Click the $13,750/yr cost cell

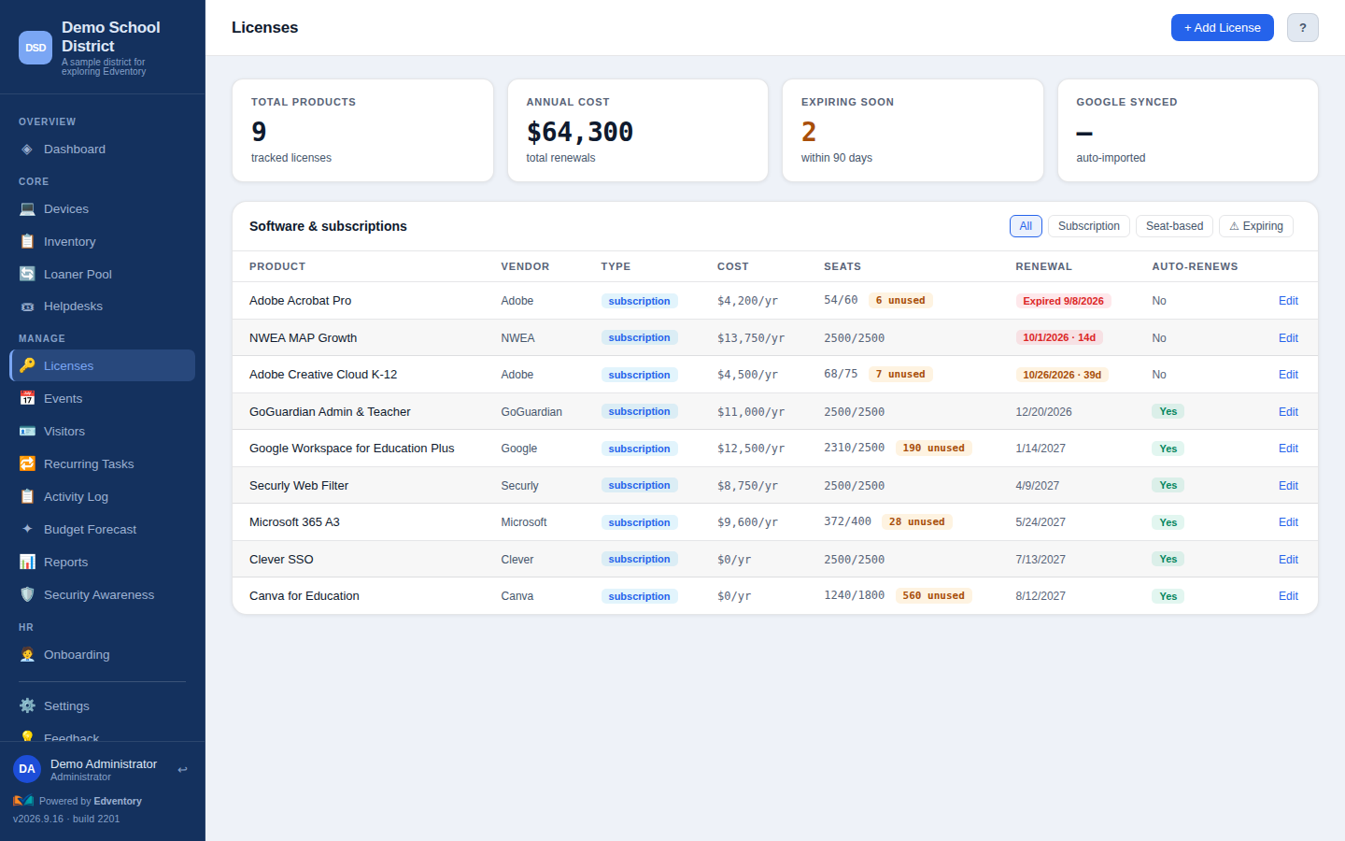pyautogui.click(x=751, y=338)
